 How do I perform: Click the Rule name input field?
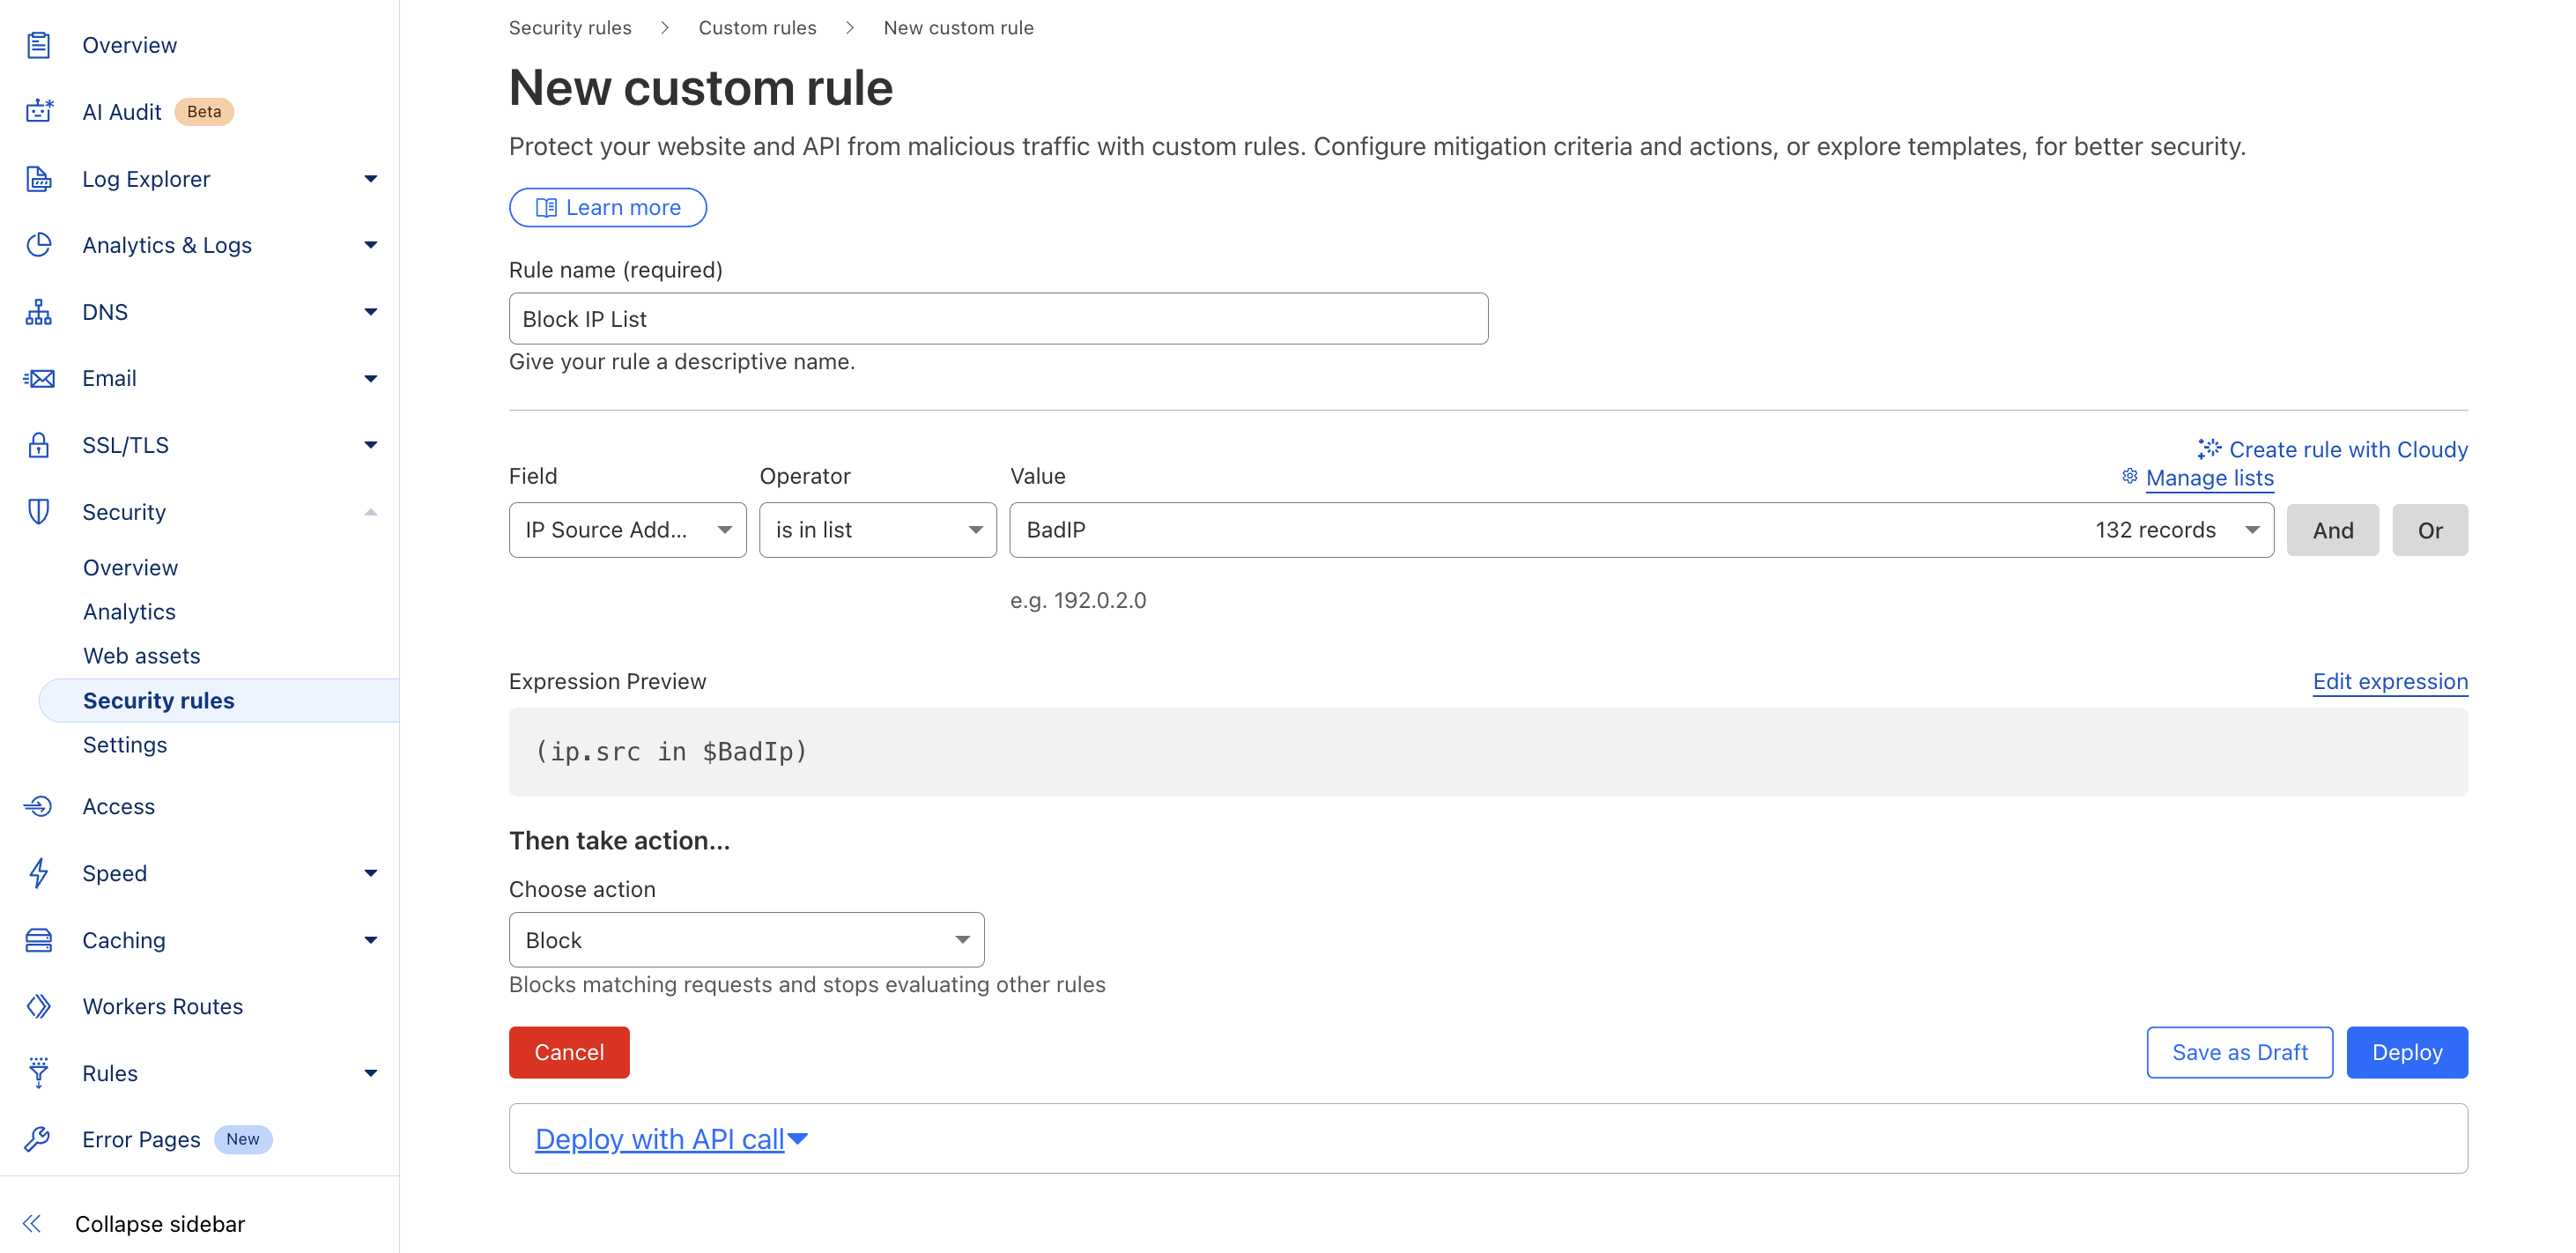point(998,319)
